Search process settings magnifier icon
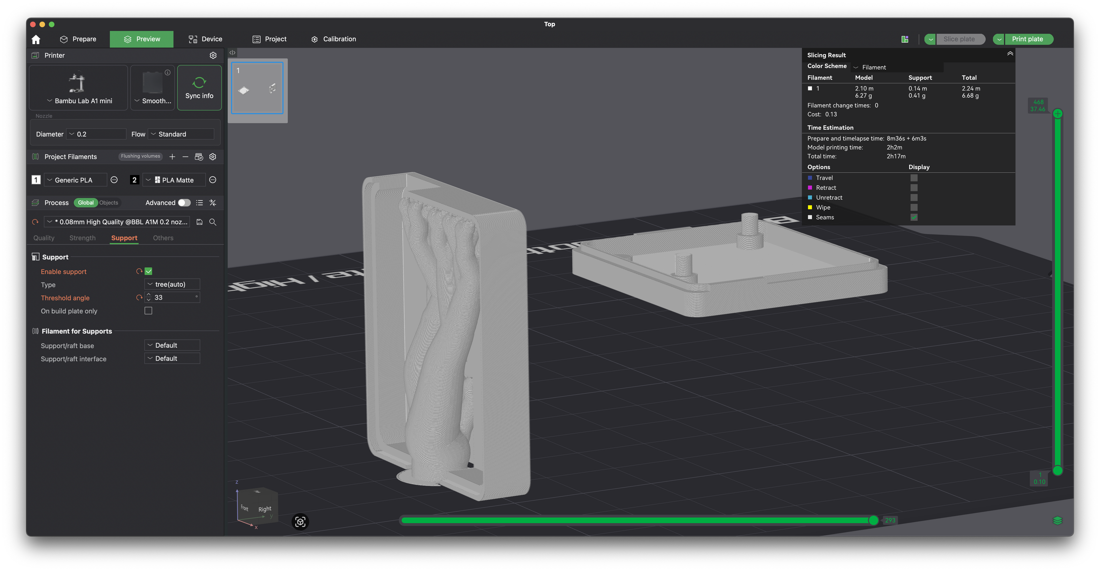The height and width of the screenshot is (571, 1100). tap(213, 222)
